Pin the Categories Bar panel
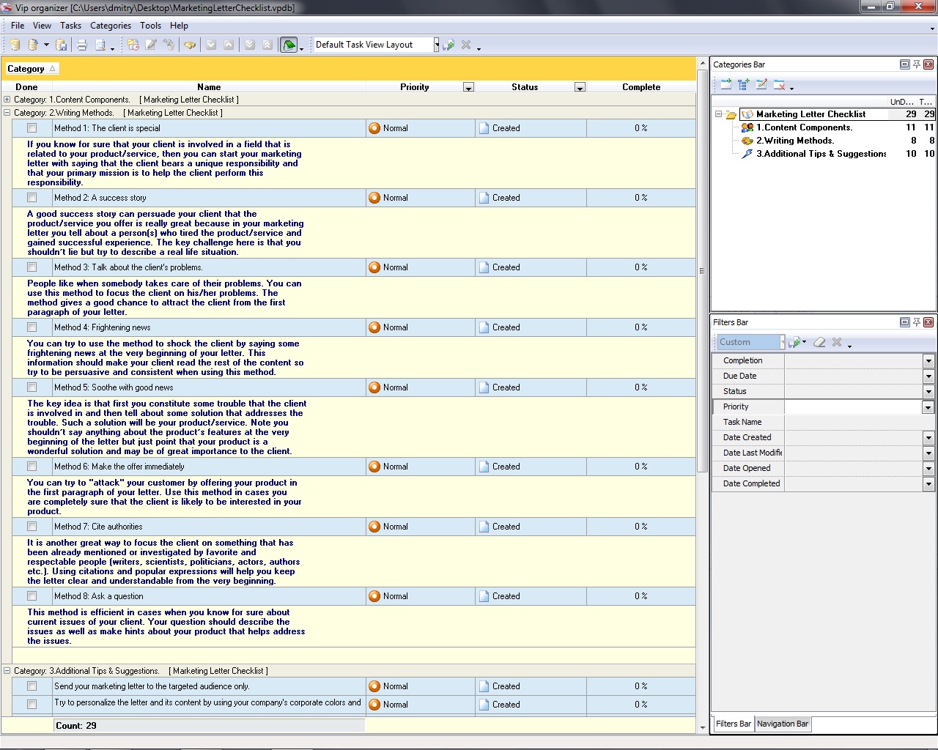The height and width of the screenshot is (750, 938). [916, 64]
